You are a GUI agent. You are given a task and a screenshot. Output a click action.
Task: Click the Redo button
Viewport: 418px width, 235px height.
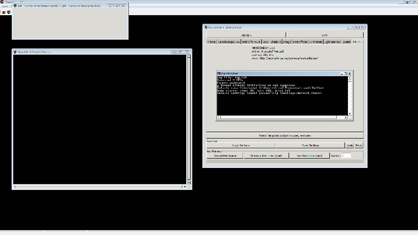pos(359,145)
